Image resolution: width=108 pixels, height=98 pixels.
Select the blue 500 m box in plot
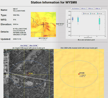pyautogui.click(x=73, y=19)
